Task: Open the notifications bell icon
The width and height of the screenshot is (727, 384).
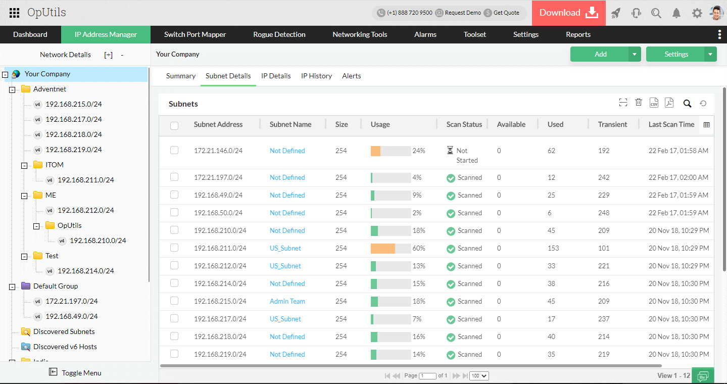Action: coord(676,13)
